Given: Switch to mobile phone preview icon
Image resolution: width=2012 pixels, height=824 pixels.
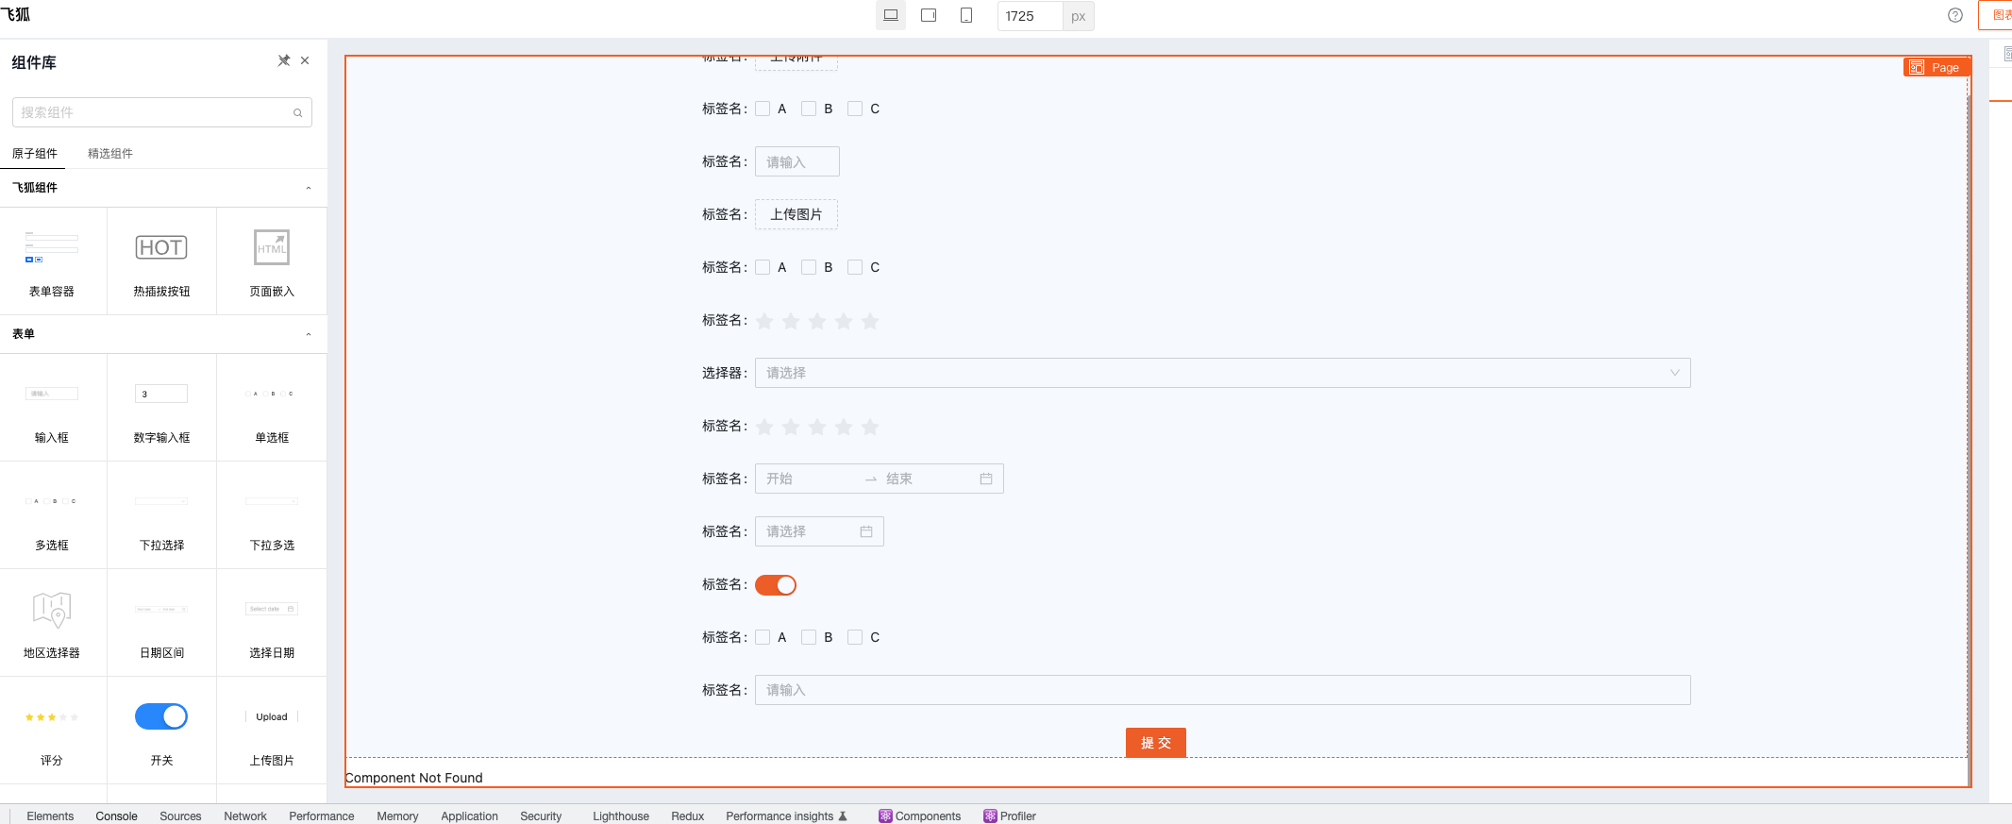Looking at the screenshot, I should pyautogui.click(x=966, y=15).
